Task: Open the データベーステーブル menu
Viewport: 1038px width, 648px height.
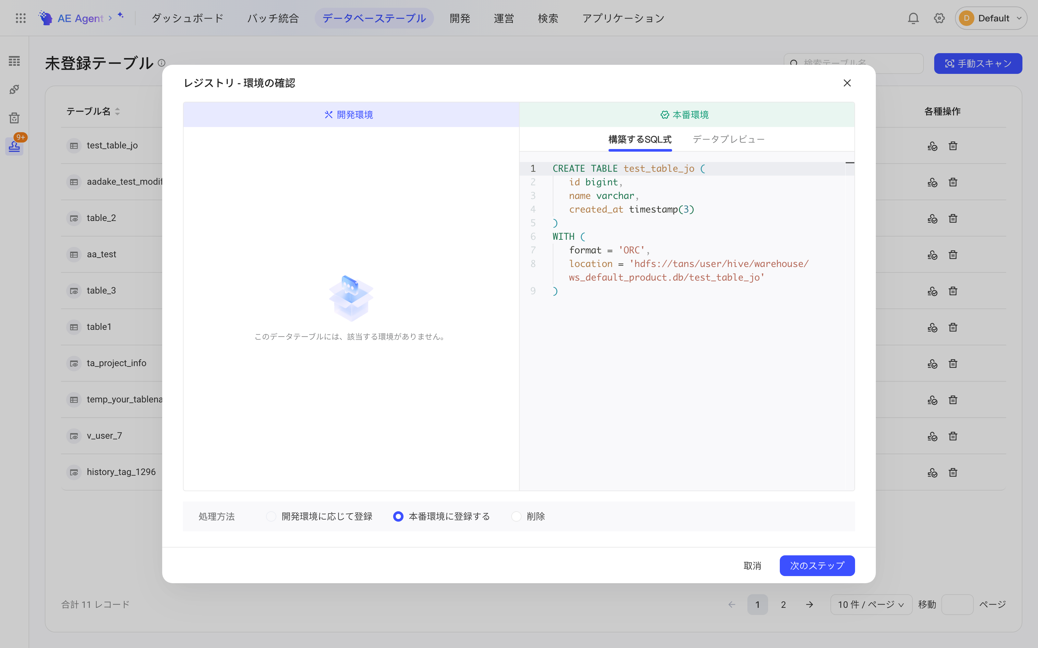Action: [x=374, y=18]
